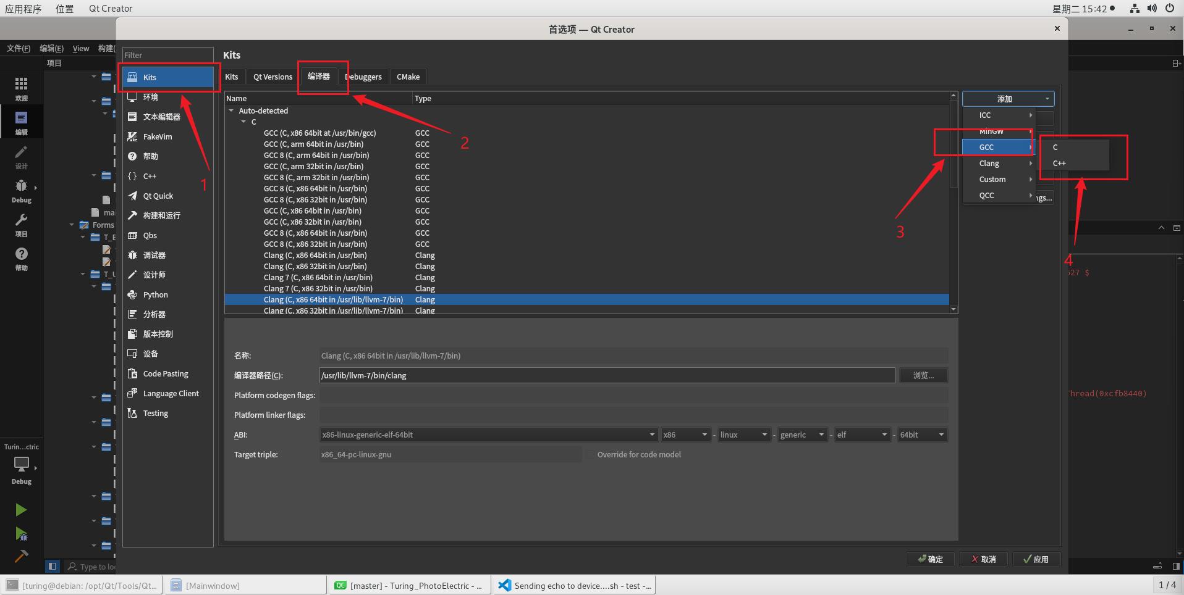The image size is (1184, 595).
Task: Open the Language Client settings category
Action: click(x=168, y=393)
